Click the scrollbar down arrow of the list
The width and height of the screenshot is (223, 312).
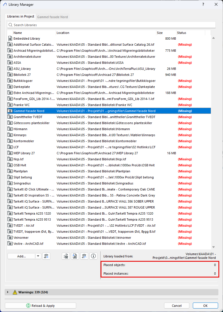[x=213, y=247]
